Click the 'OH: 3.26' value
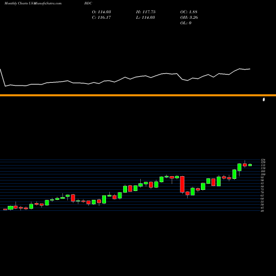 tap(189, 18)
